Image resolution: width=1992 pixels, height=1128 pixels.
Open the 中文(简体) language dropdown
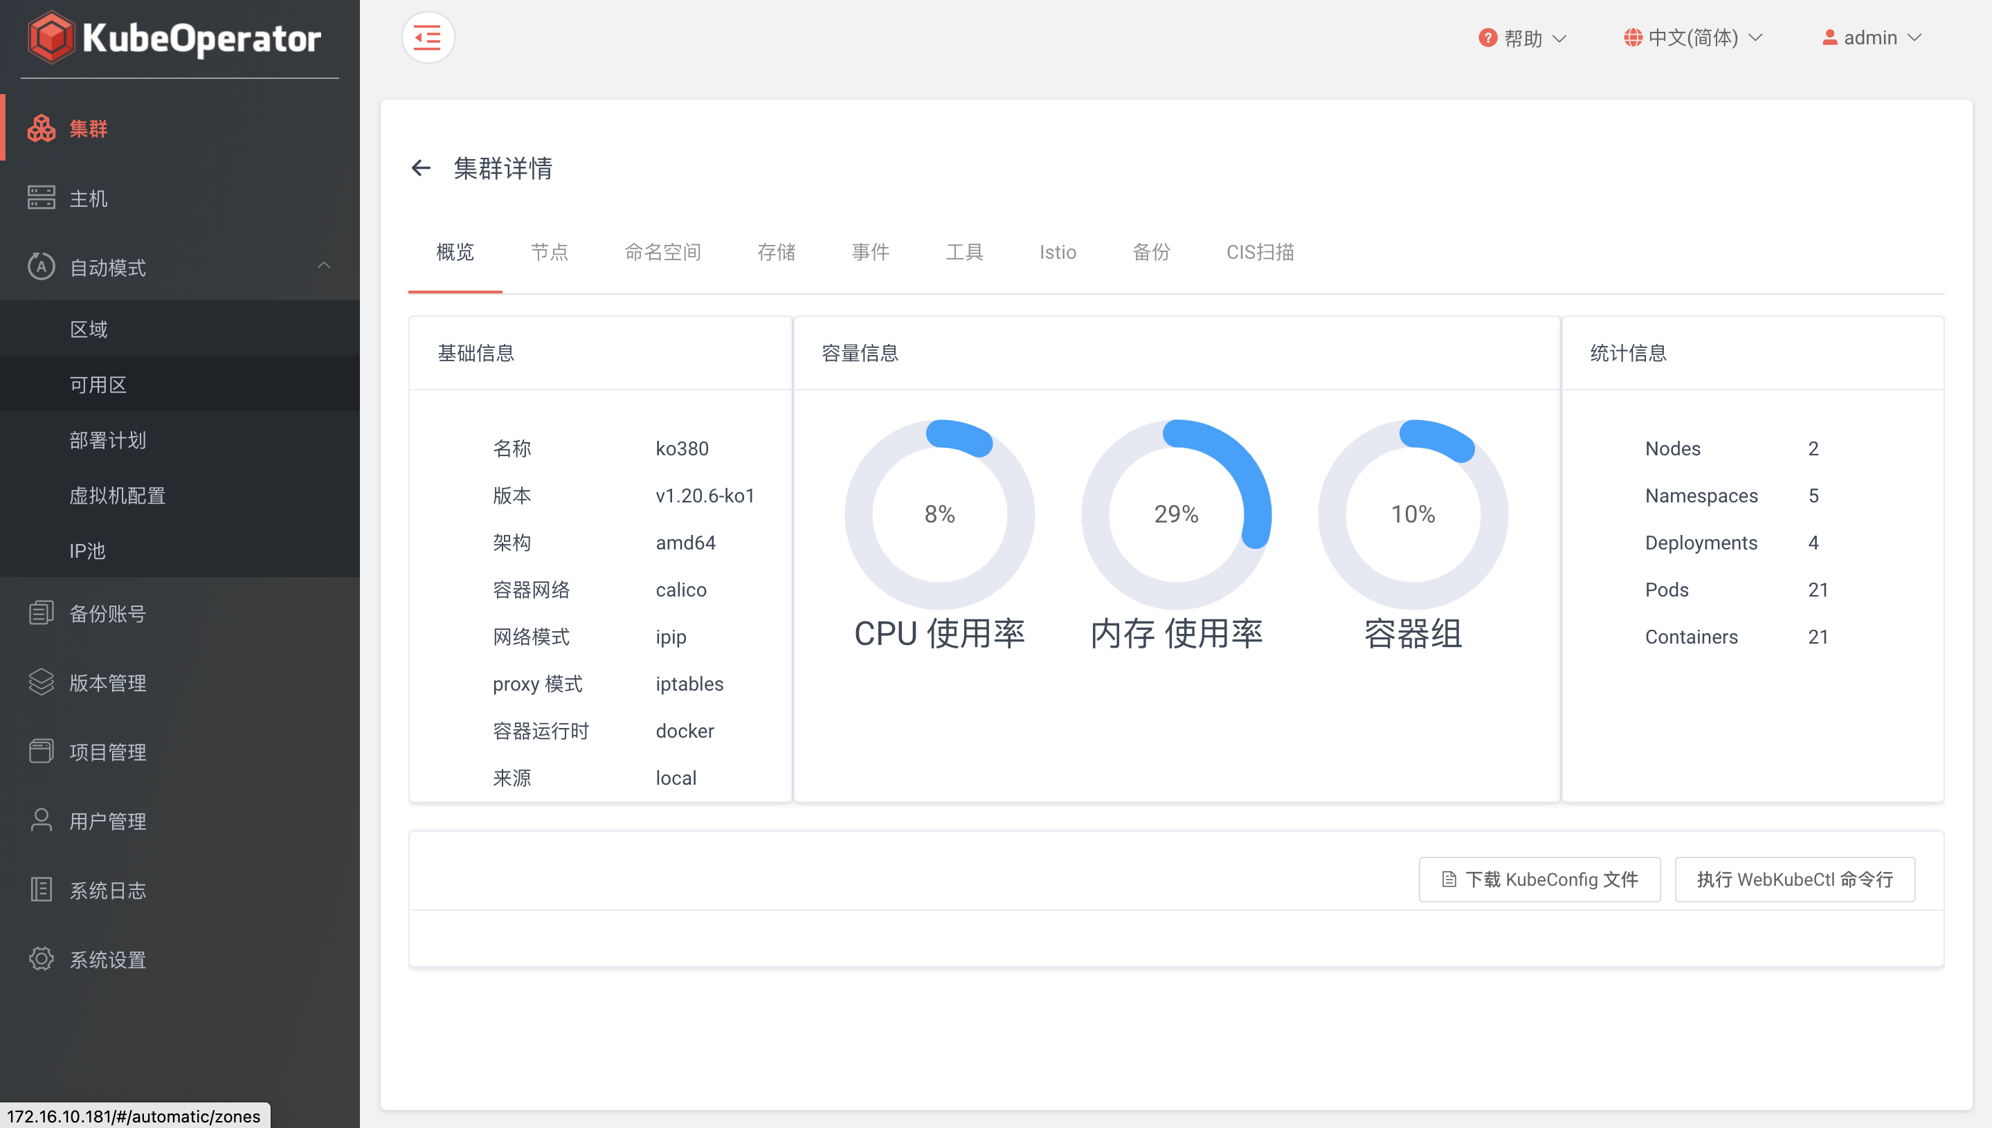tap(1692, 37)
